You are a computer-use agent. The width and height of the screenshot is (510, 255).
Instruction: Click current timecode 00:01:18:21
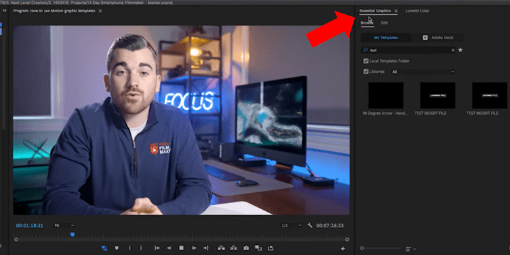pyautogui.click(x=30, y=225)
